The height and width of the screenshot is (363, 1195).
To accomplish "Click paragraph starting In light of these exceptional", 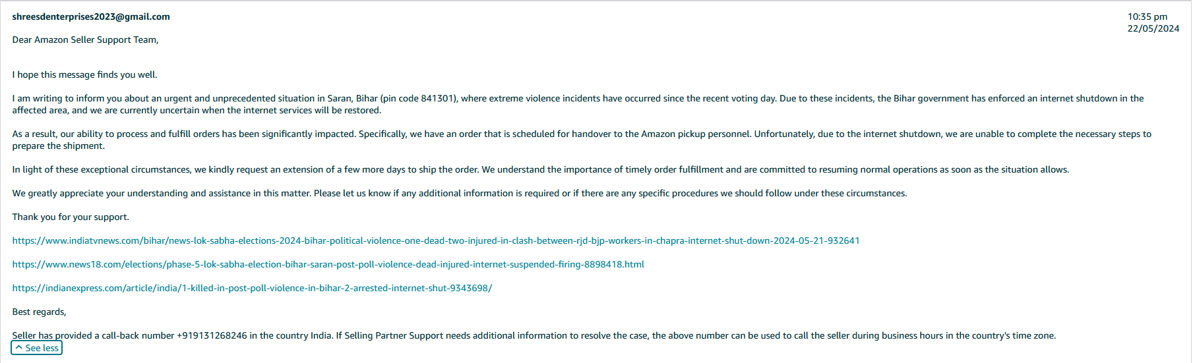I will [x=541, y=169].
